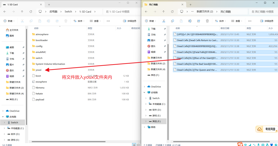Click Copy icon in right window toolbar
This screenshot has height=146, width=278.
[x=172, y=21]
